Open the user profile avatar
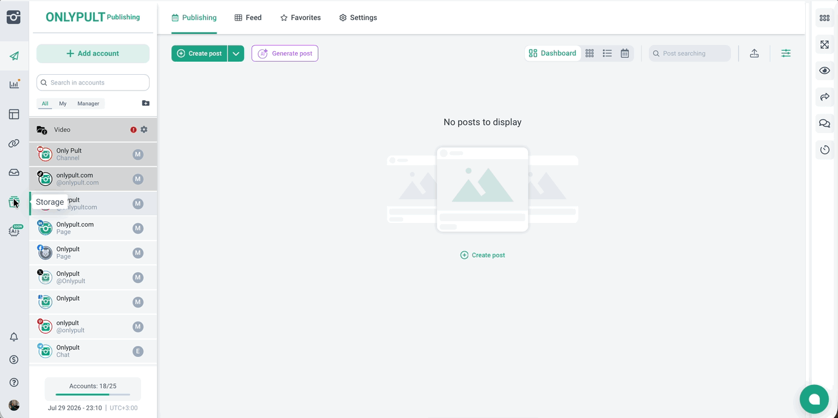 [x=14, y=405]
